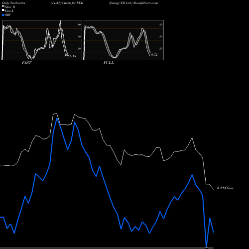Click the 9.72 value in FULL chart
Viewport: 249px width, 249px height.
(154, 55)
